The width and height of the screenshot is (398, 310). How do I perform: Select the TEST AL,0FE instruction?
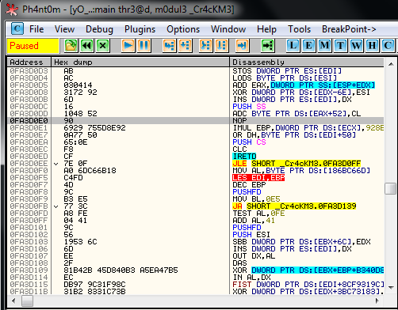pyautogui.click(x=258, y=214)
